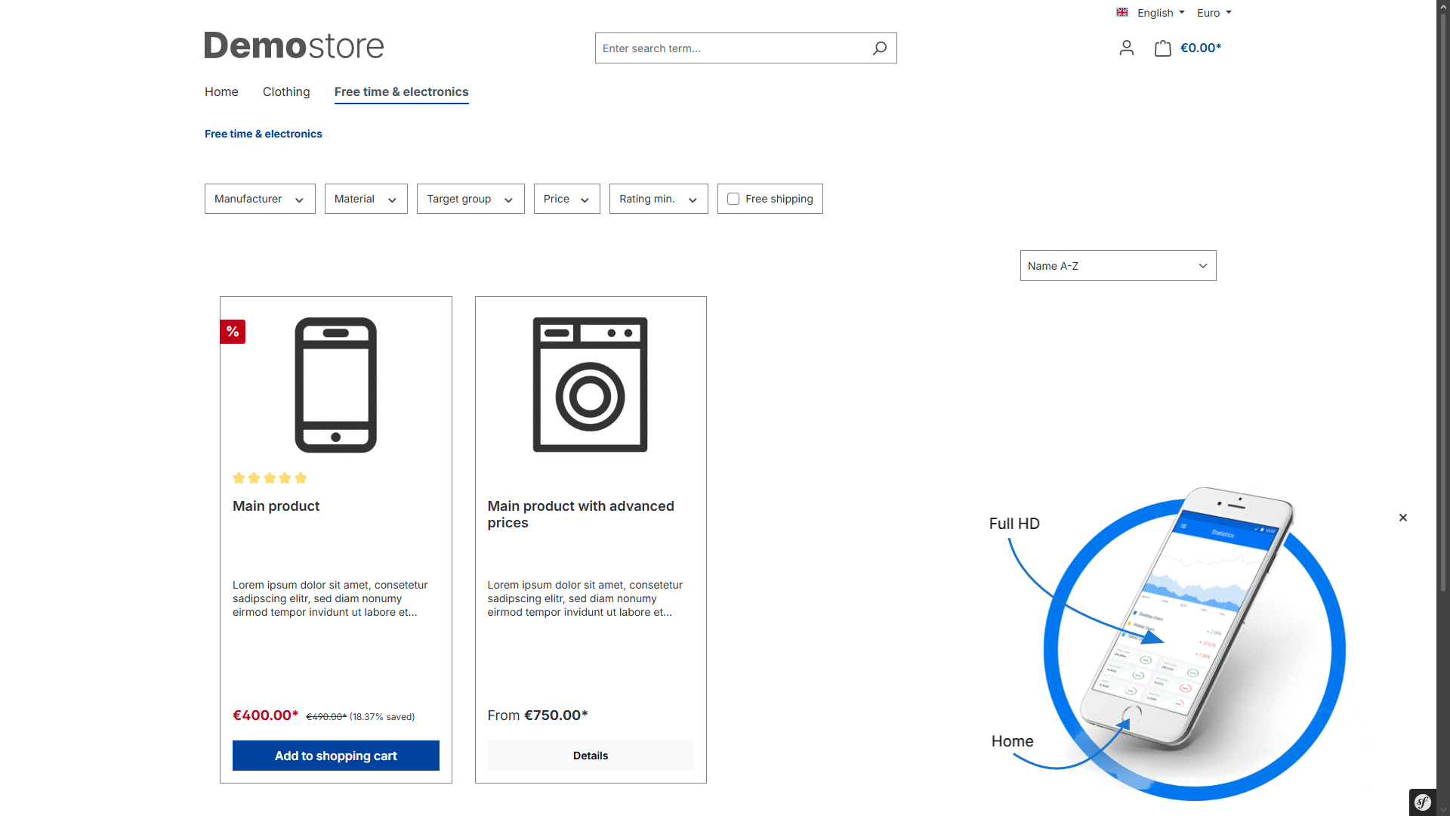Click the red percent discount badge
This screenshot has width=1450, height=816.
[x=233, y=332]
